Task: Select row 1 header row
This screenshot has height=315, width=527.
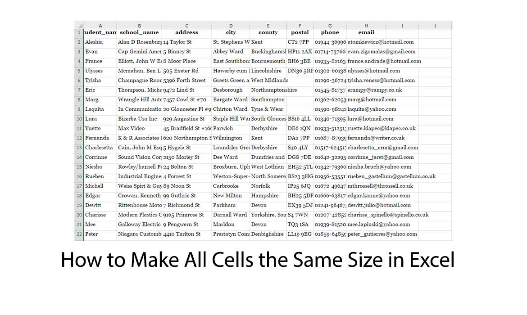Action: (79, 32)
